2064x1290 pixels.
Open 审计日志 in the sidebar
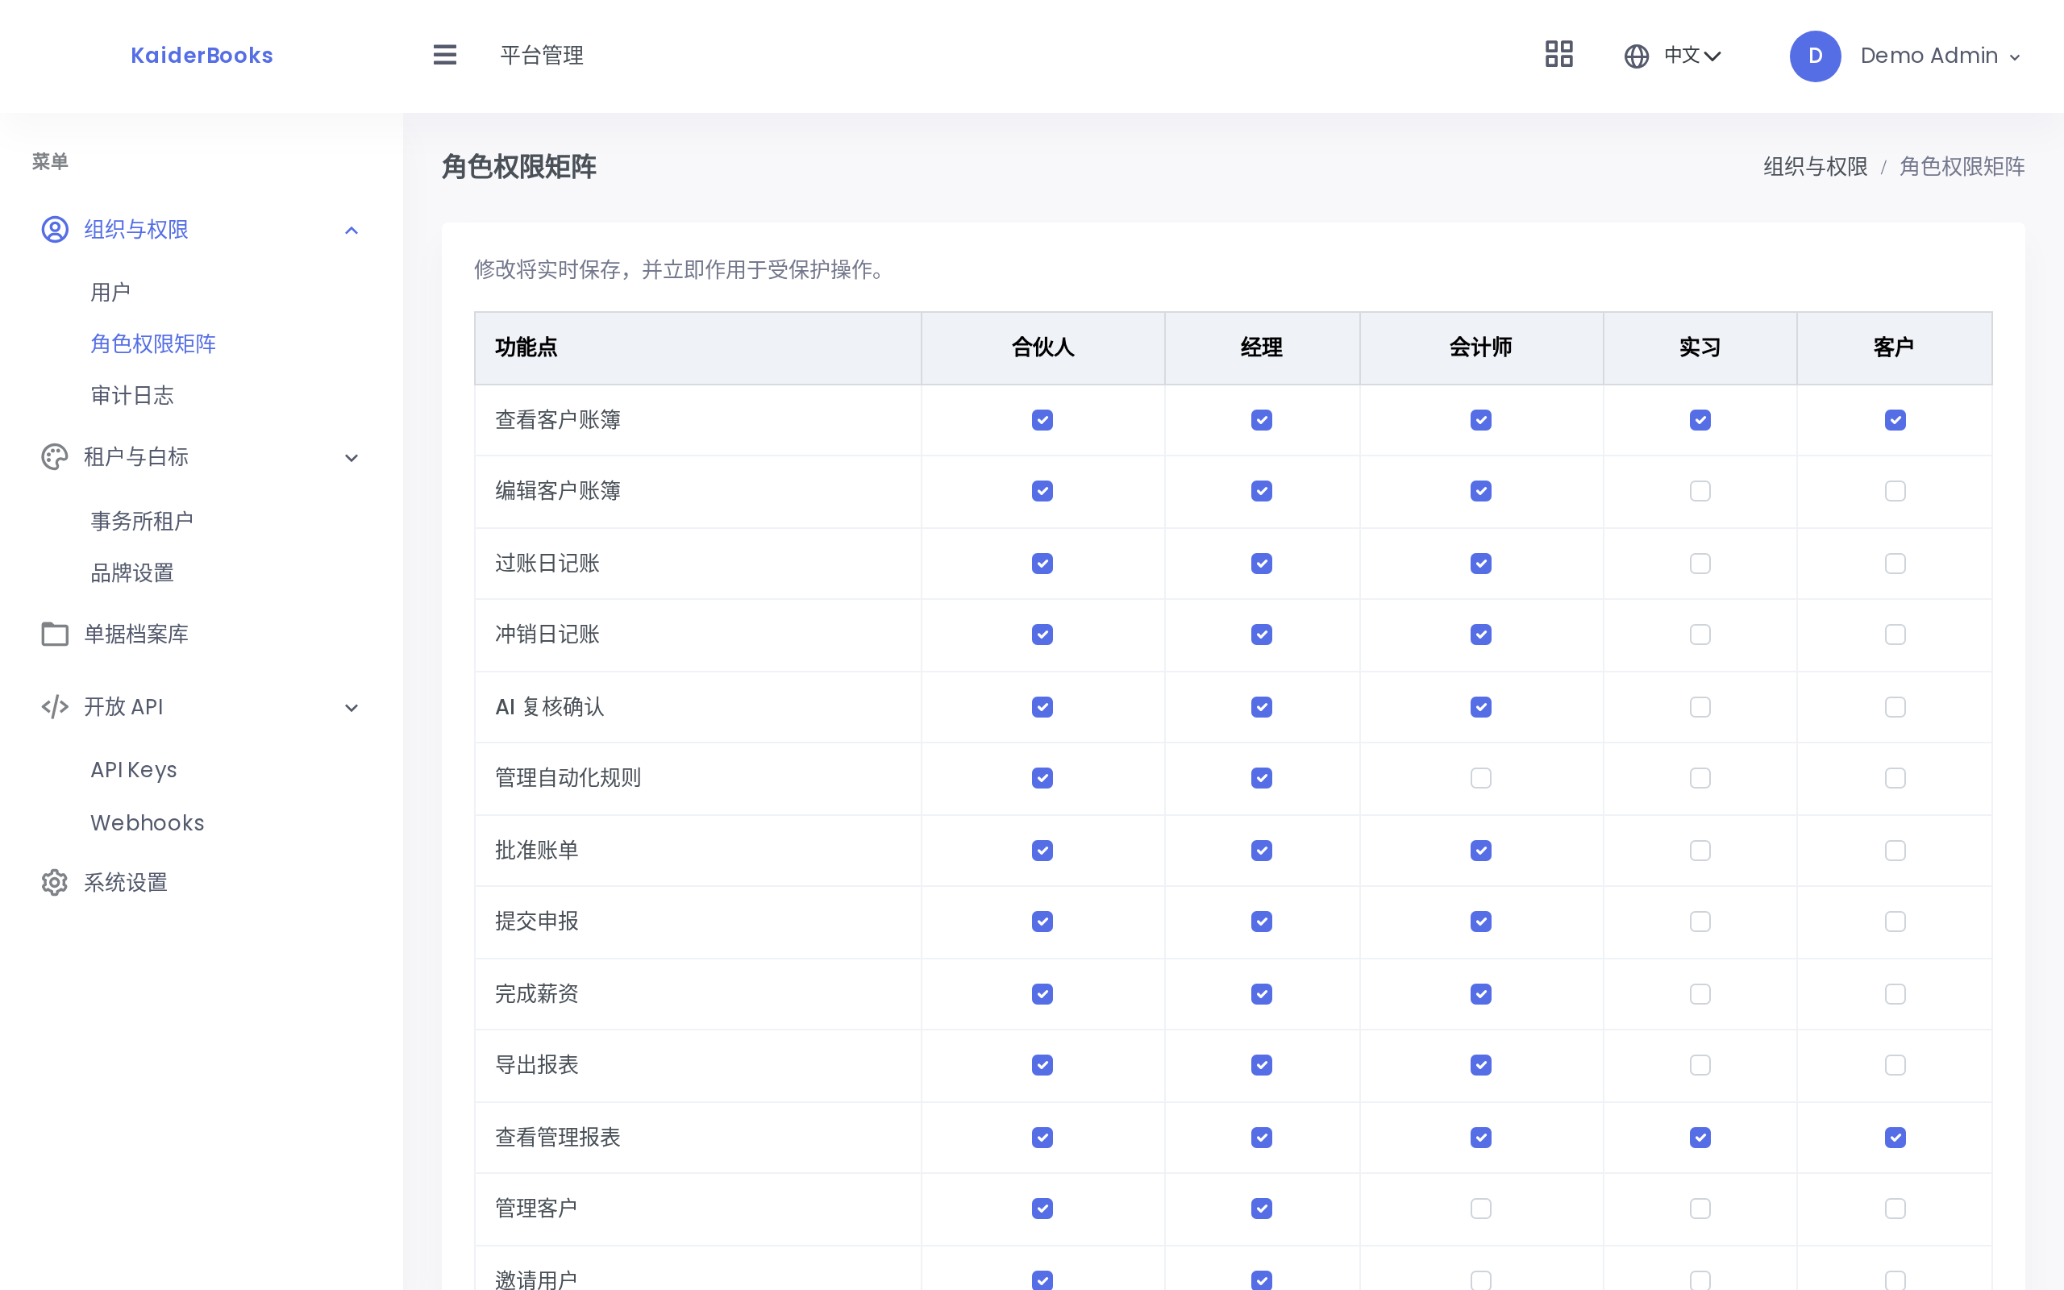[132, 396]
